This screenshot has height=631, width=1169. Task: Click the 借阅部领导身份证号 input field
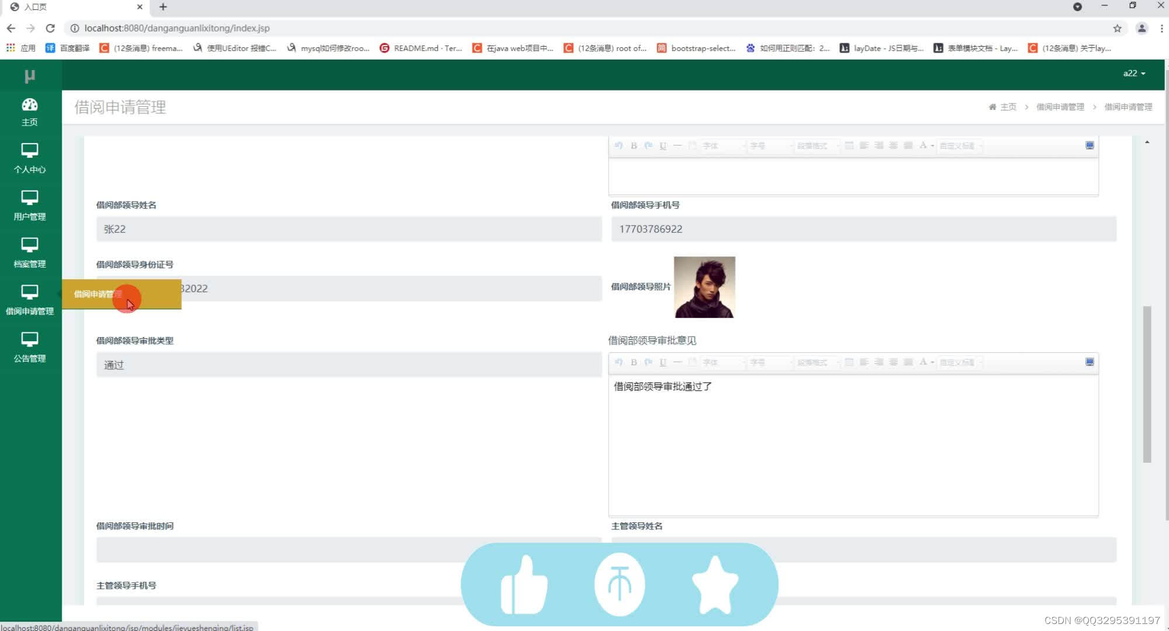(349, 289)
